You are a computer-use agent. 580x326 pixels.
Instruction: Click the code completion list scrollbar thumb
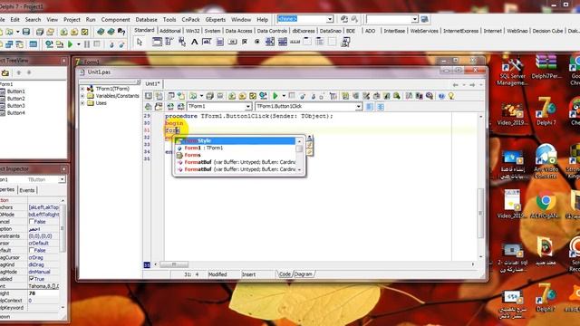click(299, 149)
